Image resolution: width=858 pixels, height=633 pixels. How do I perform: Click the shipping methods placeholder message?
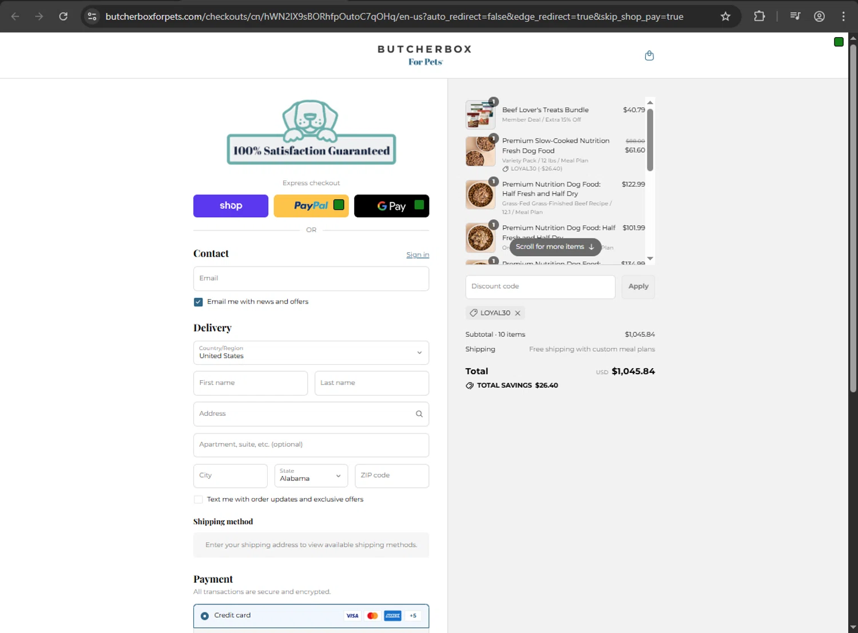point(311,545)
